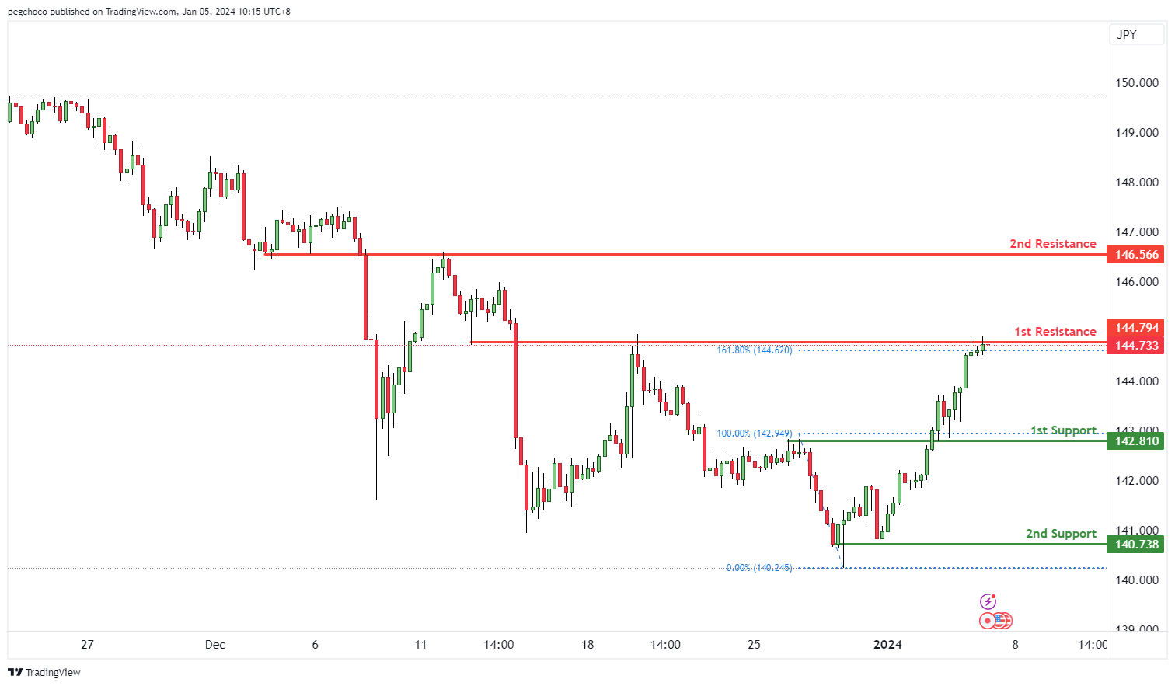
Task: Select the 1st Resistance text label
Action: pyautogui.click(x=1055, y=332)
